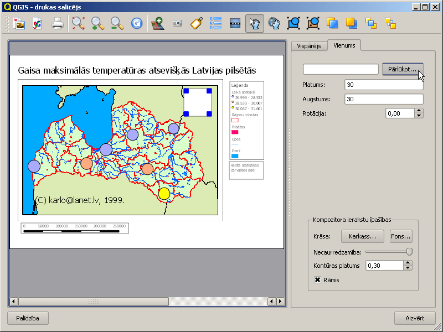Select the empty picture frame on the map

pos(198,102)
